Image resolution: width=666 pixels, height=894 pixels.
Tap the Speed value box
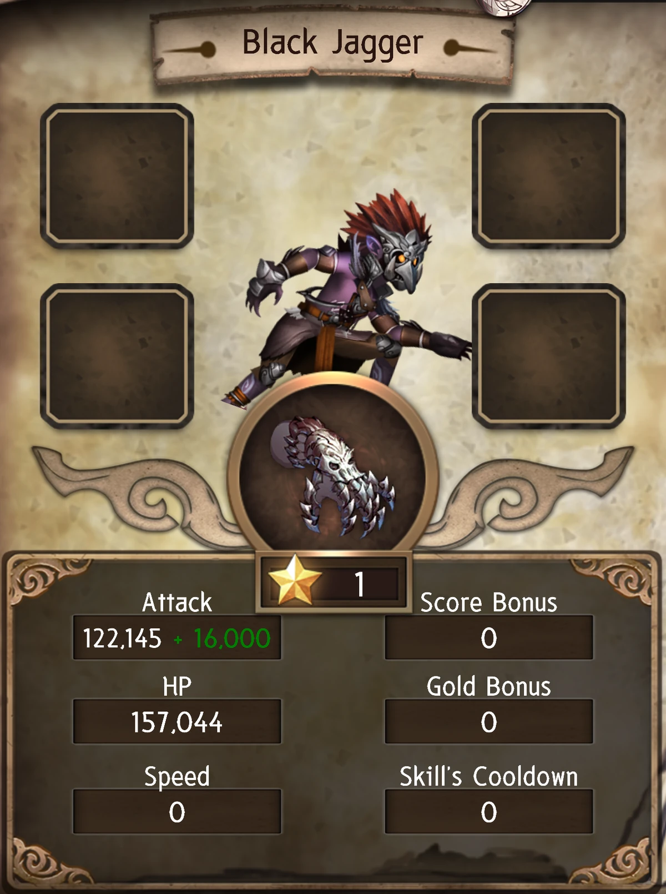pyautogui.click(x=177, y=812)
